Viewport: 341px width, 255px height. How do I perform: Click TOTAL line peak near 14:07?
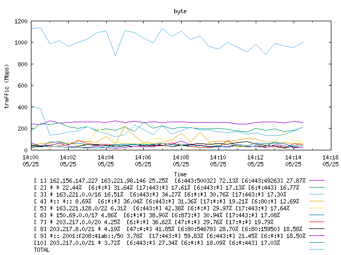tap(162, 28)
